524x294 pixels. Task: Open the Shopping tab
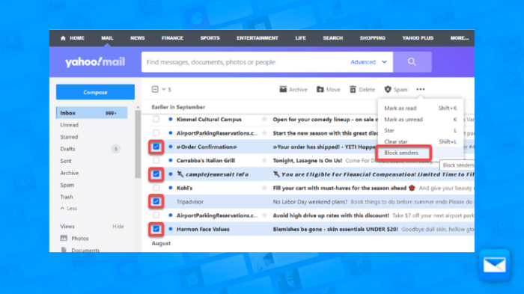click(x=372, y=38)
